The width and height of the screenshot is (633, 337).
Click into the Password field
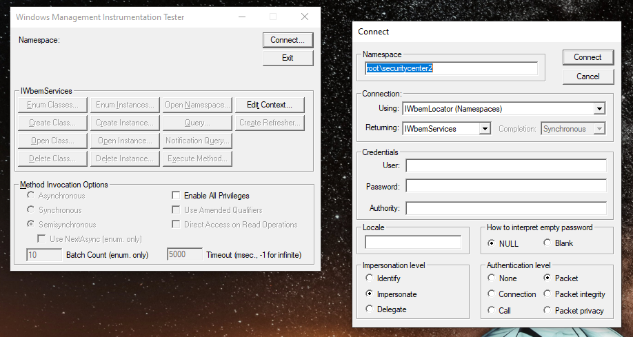click(x=505, y=187)
